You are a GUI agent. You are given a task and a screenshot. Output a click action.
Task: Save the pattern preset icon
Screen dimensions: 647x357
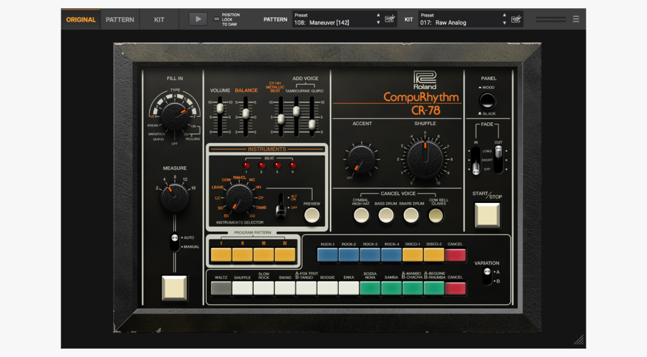[x=389, y=19]
